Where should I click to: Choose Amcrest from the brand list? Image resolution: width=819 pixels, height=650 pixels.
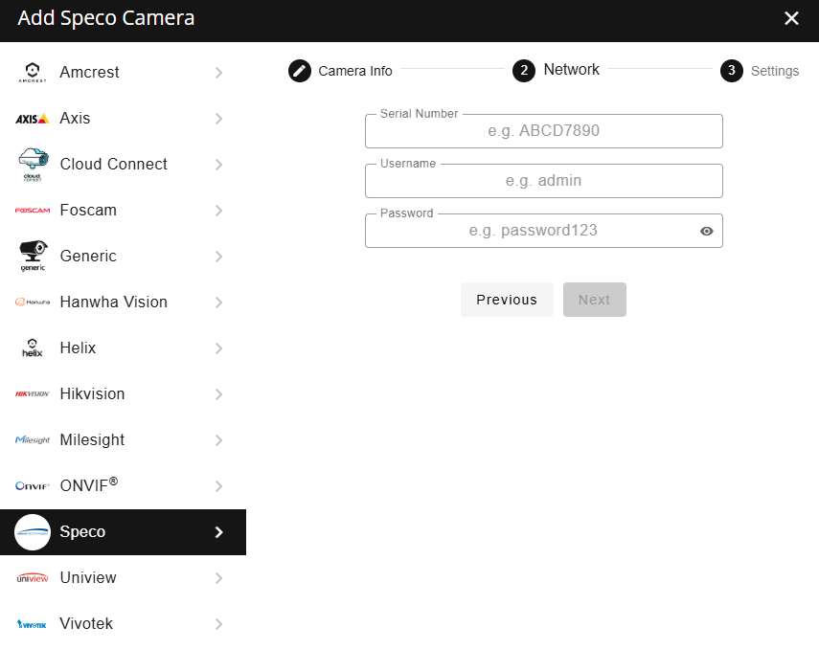point(123,73)
